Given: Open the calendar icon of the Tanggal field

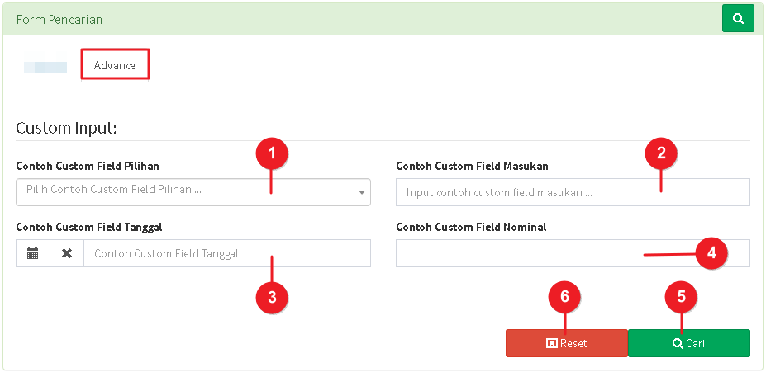Looking at the screenshot, I should (33, 253).
